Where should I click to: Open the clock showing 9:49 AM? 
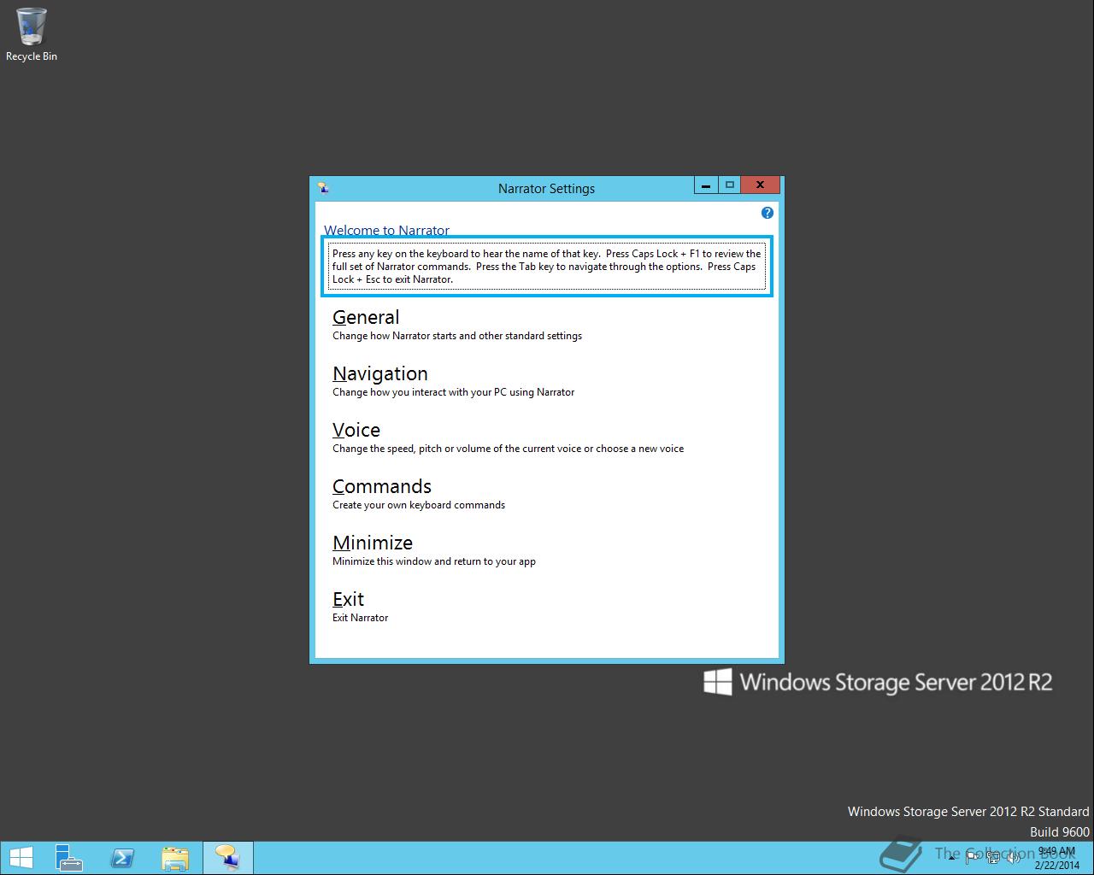pyautogui.click(x=1056, y=858)
